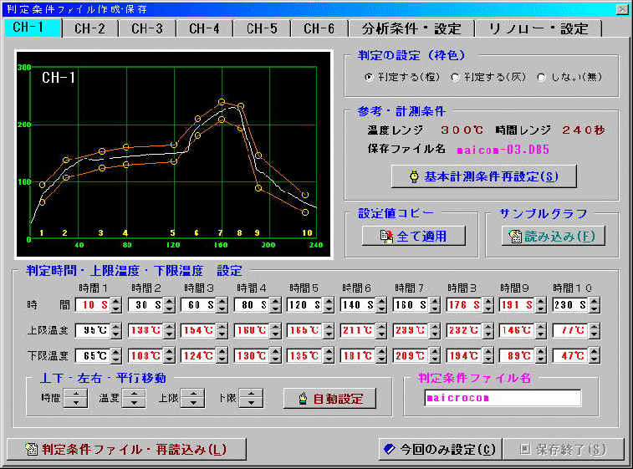Image resolution: width=633 pixels, height=469 pixels.
Task: Click the file icon on 読み込み(F)
Action: click(x=515, y=236)
